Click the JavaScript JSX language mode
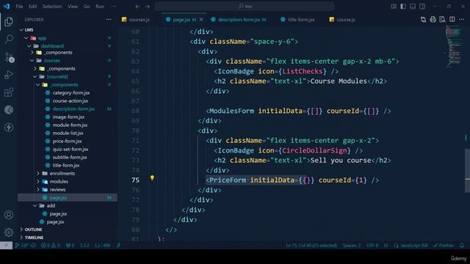Screen dimensions: 470x264 coord(414,245)
